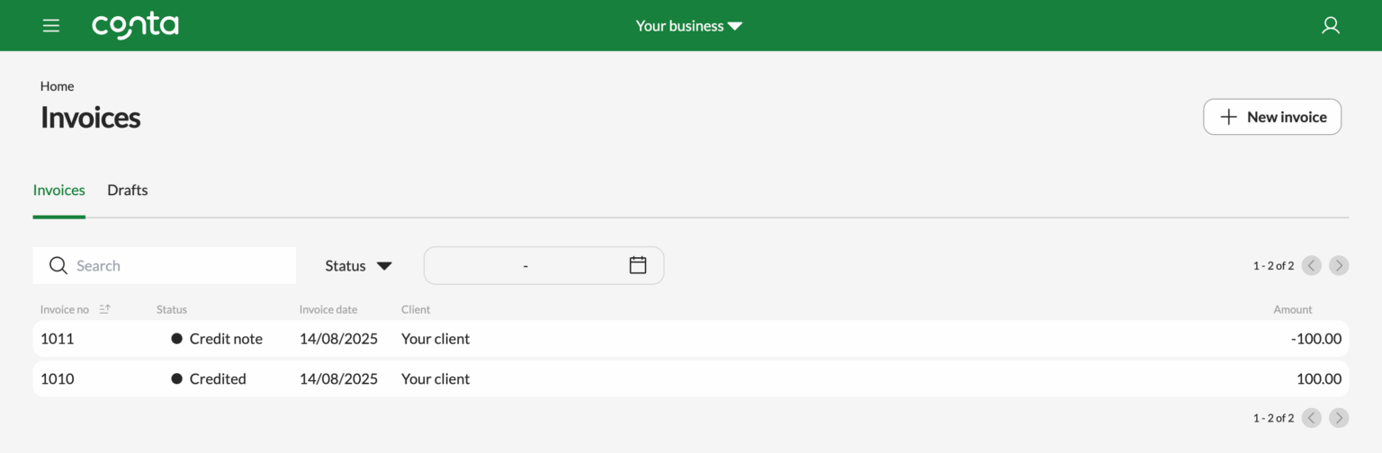Create a New invoice
Viewport: 1382px width, 453px height.
click(x=1271, y=117)
